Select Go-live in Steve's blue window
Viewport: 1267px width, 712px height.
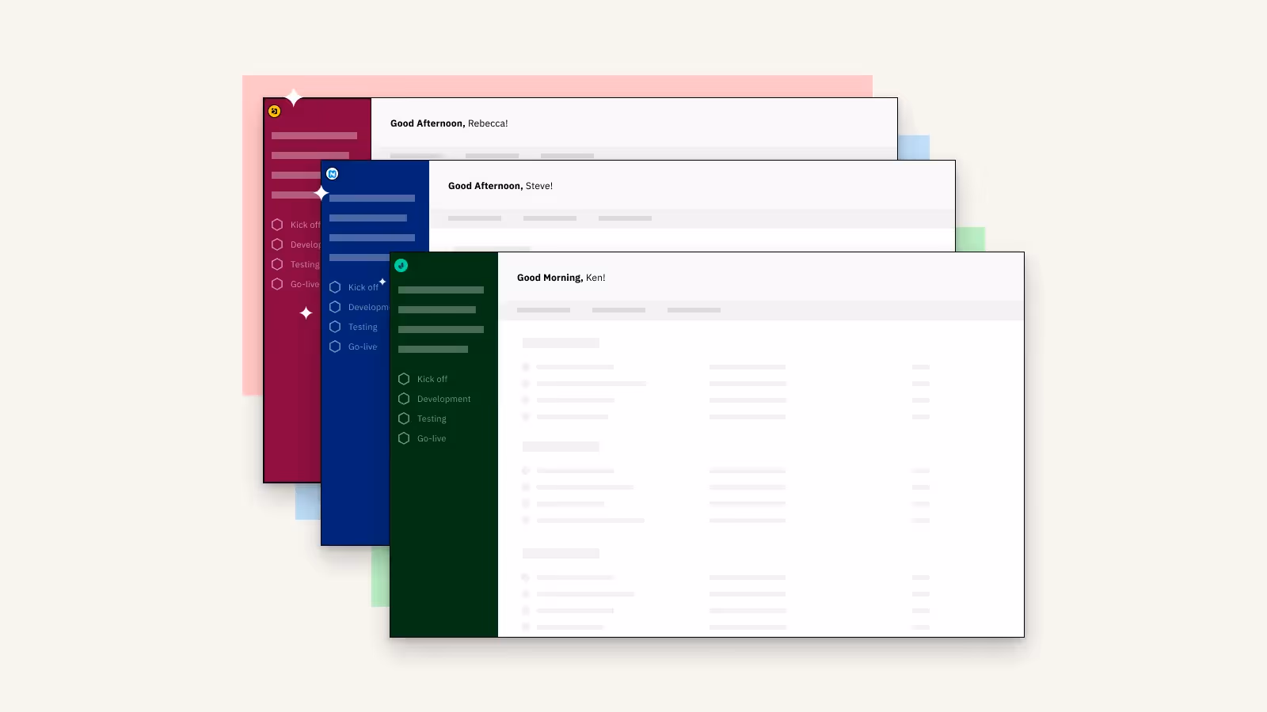click(x=363, y=347)
